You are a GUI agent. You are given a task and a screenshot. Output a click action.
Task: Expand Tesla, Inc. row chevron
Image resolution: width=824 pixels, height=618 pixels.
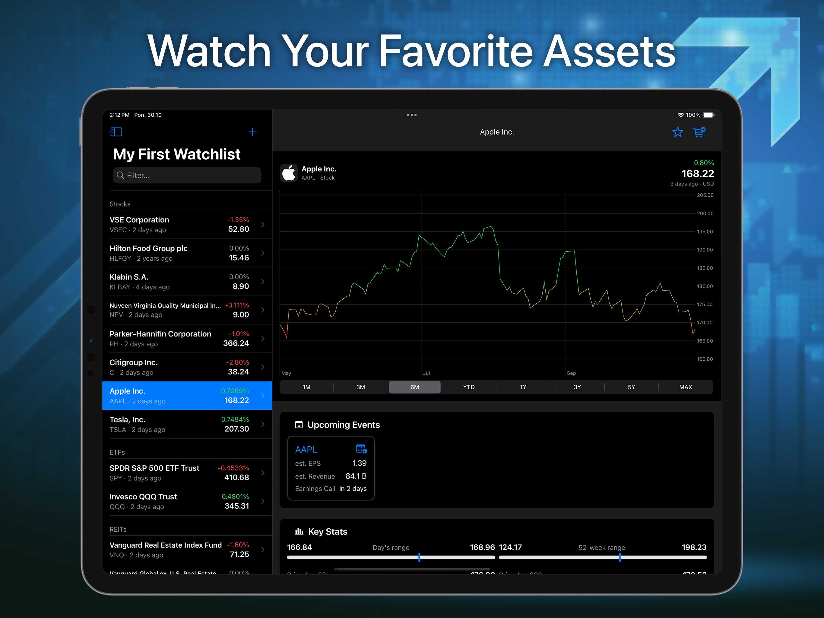click(x=263, y=424)
